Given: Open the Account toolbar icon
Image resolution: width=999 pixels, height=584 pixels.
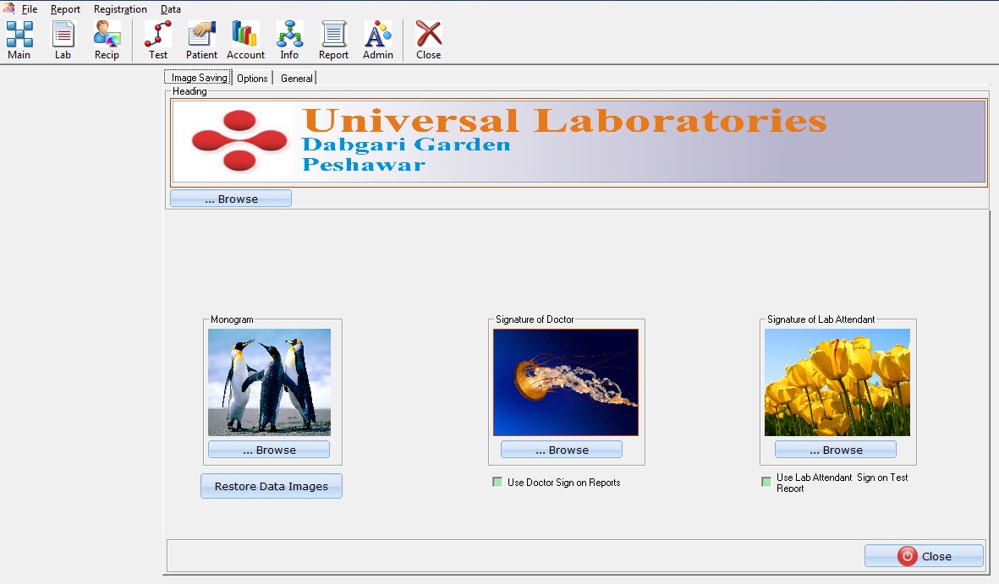Looking at the screenshot, I should [x=245, y=40].
